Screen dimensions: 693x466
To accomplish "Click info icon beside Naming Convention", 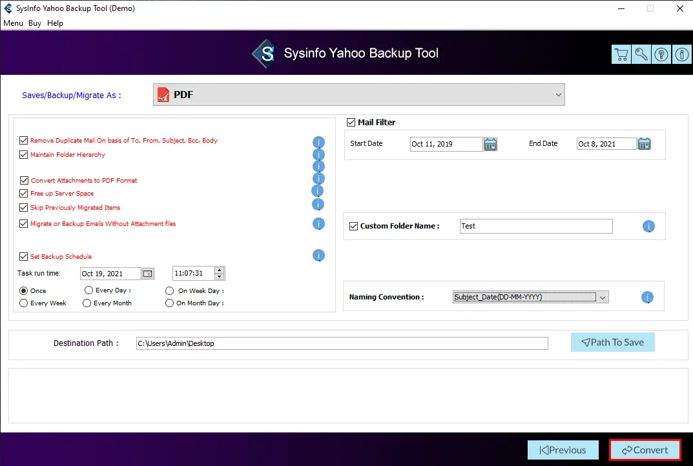I will point(647,298).
